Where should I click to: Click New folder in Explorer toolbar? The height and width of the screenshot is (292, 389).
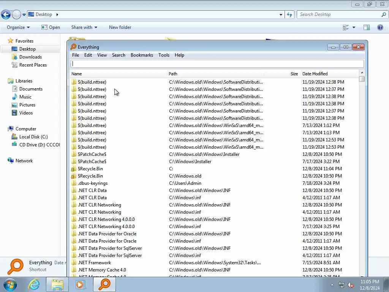tap(120, 27)
